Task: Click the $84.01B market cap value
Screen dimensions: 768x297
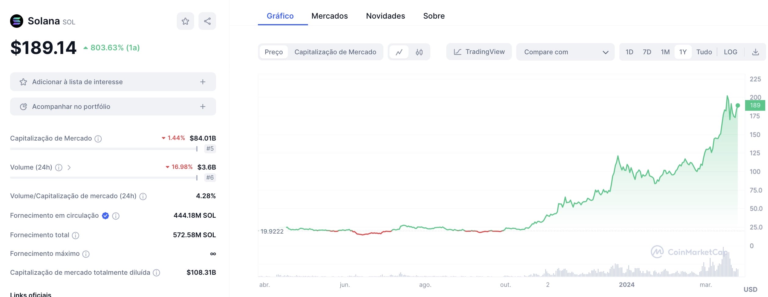Action: 203,138
